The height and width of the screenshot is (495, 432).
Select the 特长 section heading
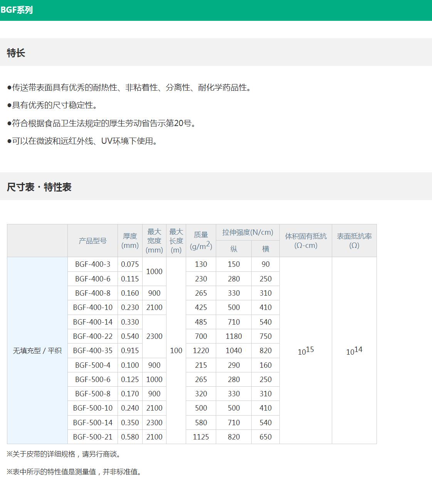[16, 53]
